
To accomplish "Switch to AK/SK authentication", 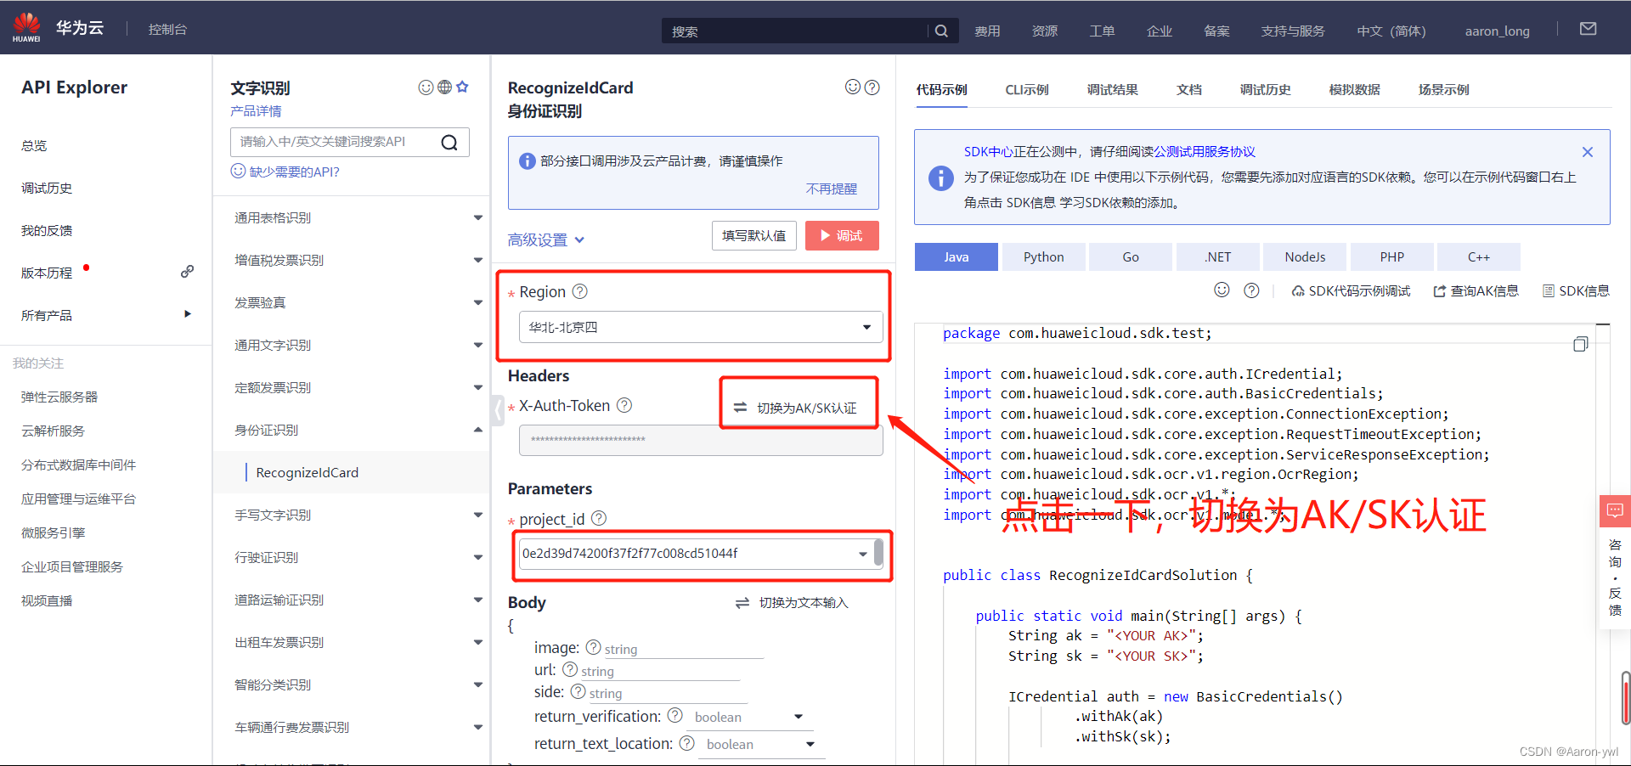I will click(x=796, y=408).
